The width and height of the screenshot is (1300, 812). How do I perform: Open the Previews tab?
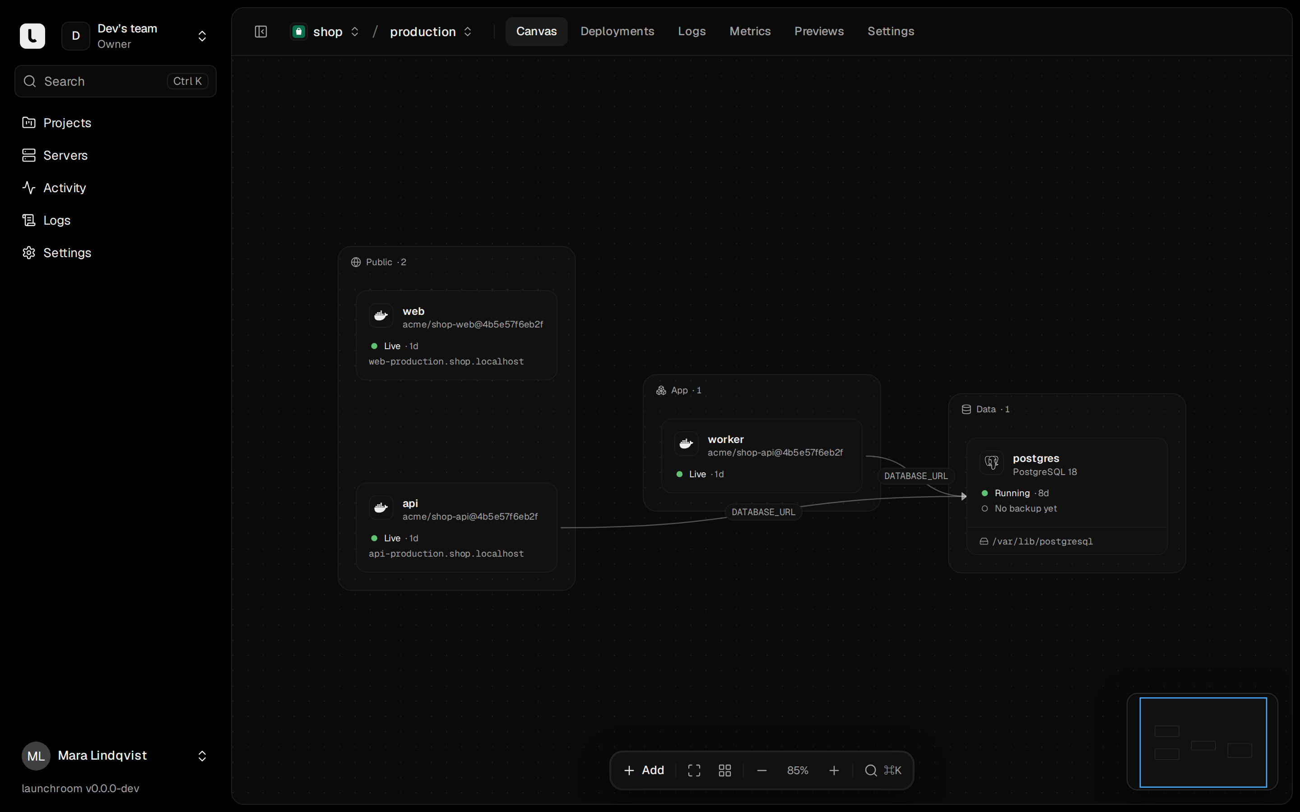tap(819, 31)
